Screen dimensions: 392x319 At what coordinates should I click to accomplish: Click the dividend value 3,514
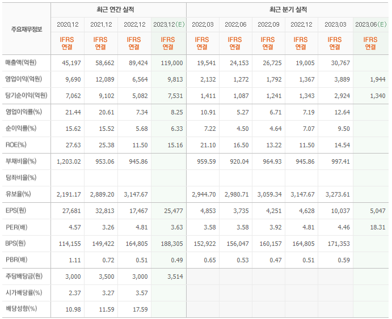175,277
